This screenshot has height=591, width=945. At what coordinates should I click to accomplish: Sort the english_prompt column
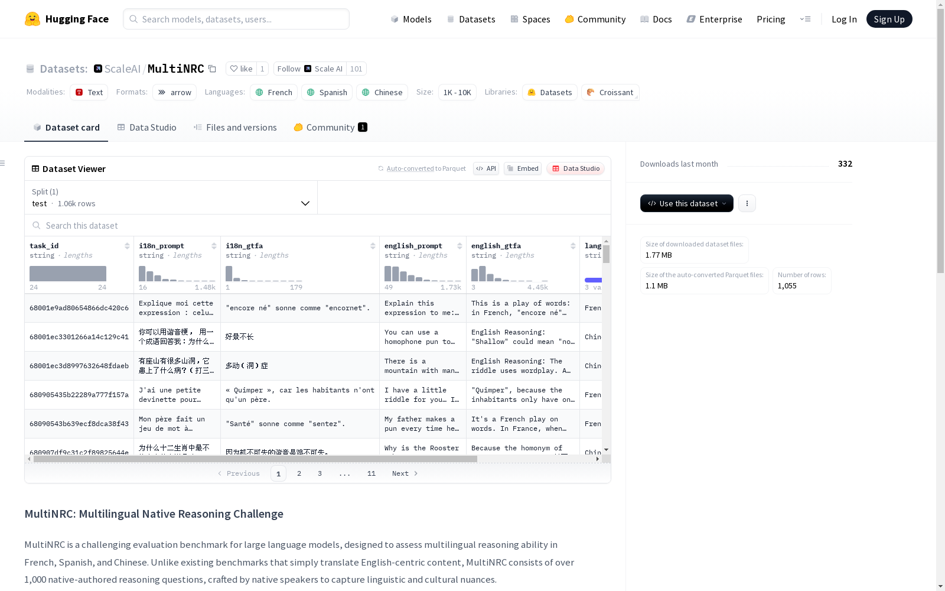click(460, 246)
